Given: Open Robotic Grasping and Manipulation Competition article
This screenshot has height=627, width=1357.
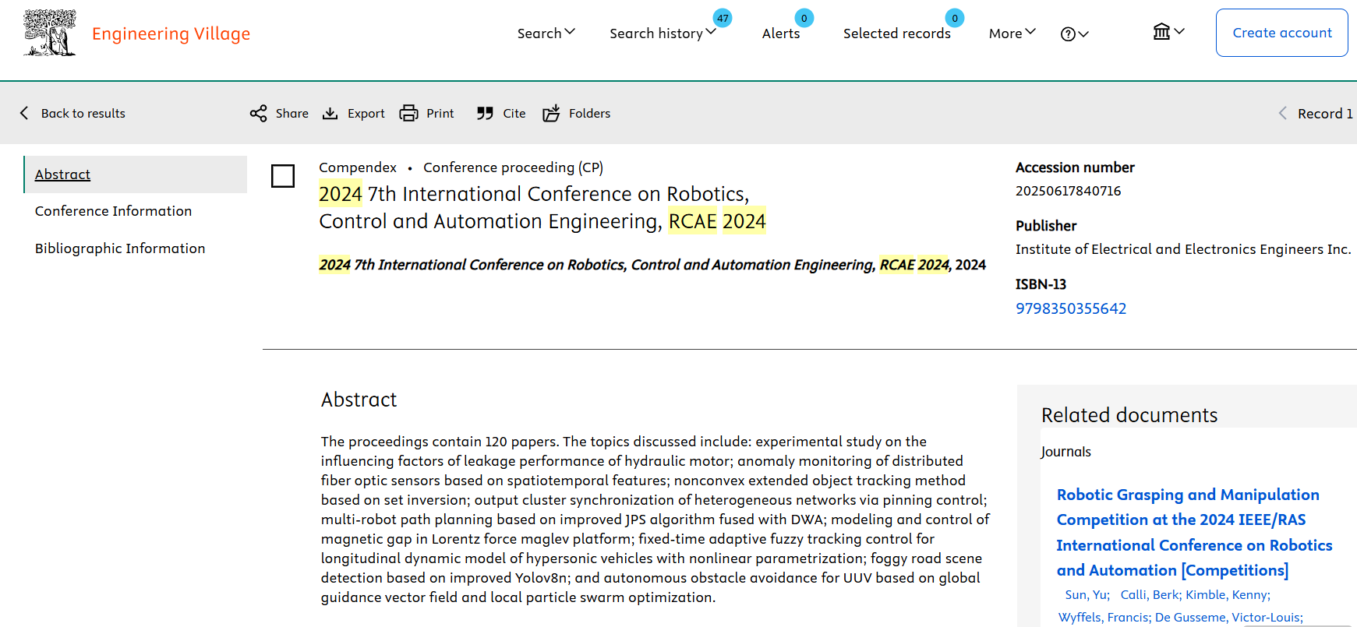Looking at the screenshot, I should tap(1194, 532).
